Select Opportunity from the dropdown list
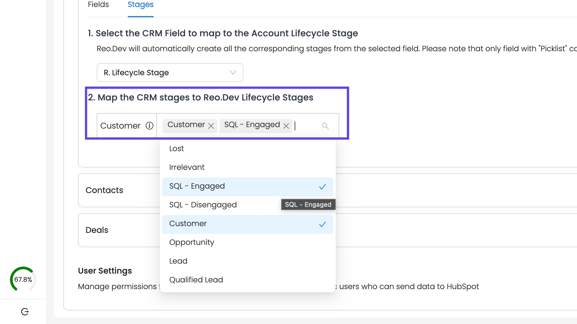Screen dimensions: 577x324 191,242
